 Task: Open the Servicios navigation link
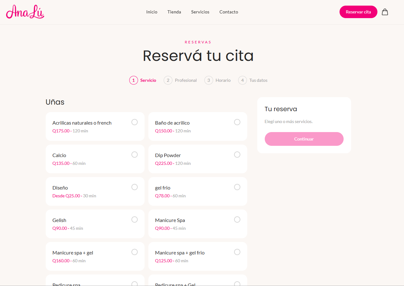click(200, 12)
